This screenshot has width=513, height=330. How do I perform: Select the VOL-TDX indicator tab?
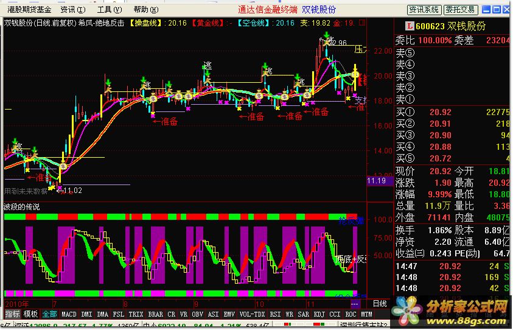coord(252,314)
